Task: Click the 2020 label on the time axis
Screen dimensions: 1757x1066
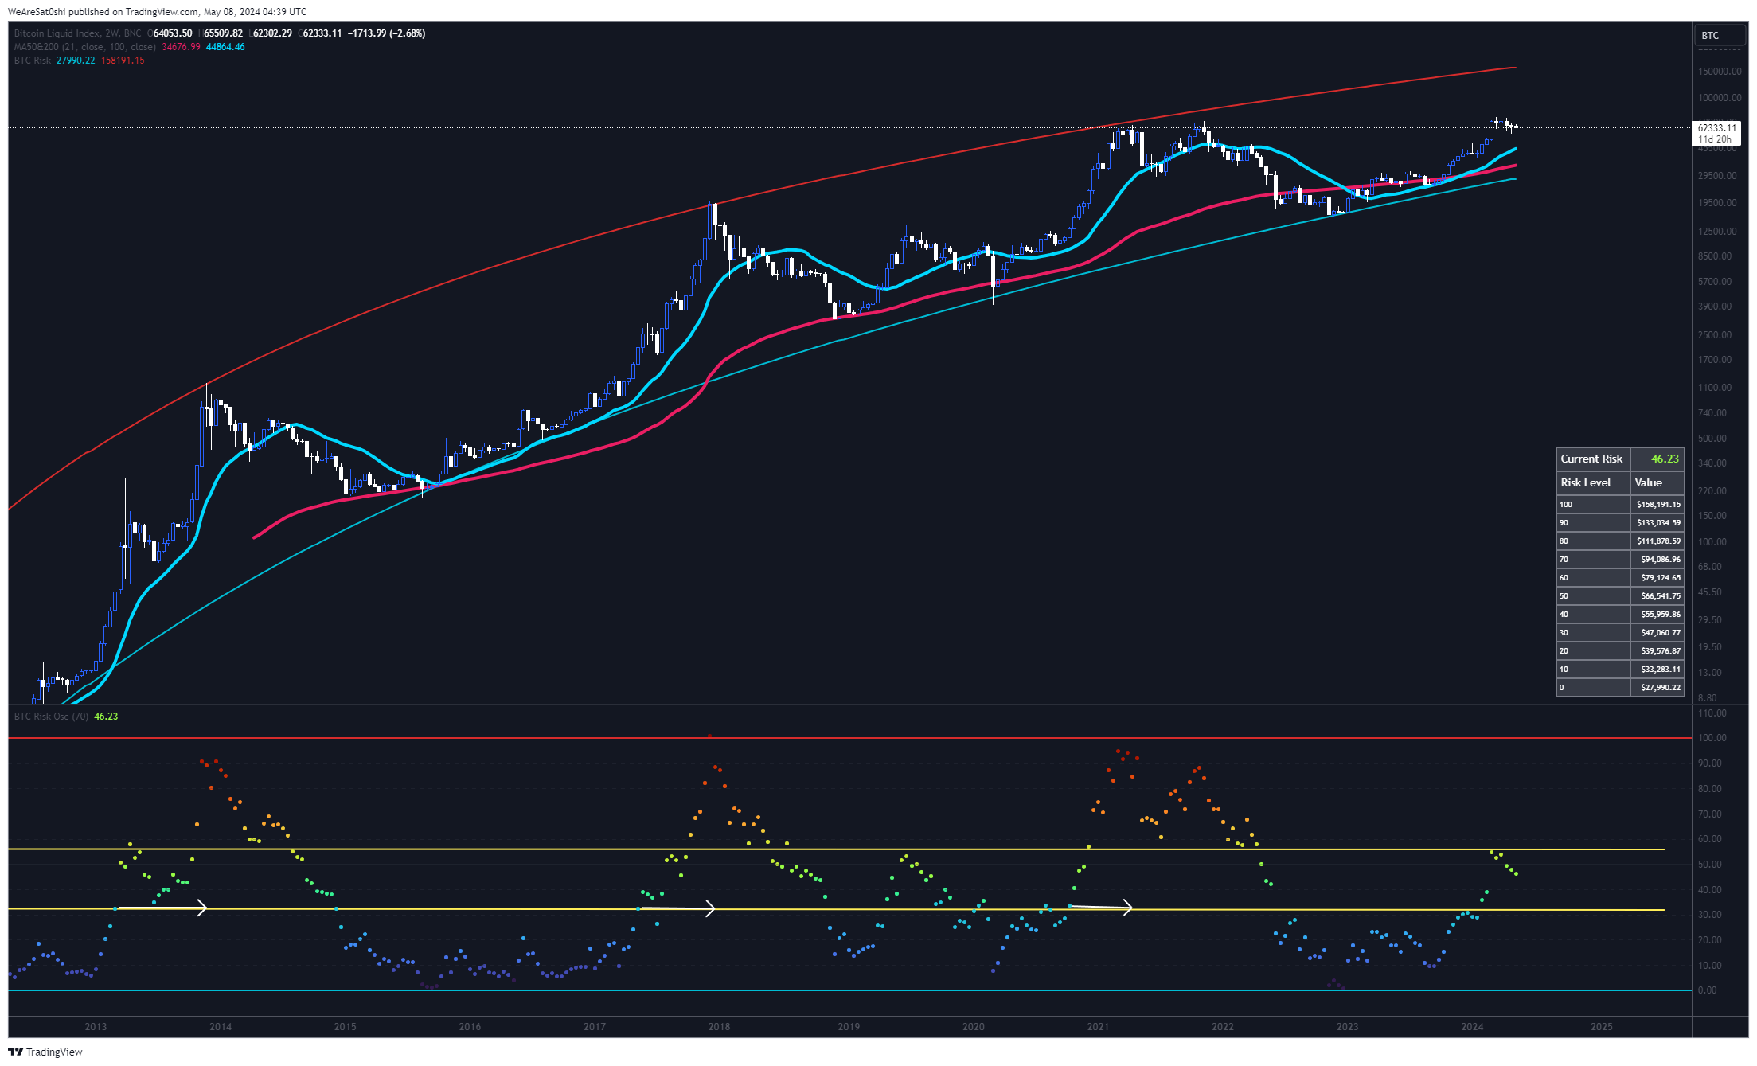Action: (x=974, y=1027)
